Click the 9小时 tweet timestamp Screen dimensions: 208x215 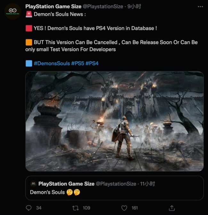coord(134,6)
